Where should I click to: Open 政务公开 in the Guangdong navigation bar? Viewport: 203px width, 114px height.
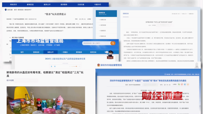[47, 4]
